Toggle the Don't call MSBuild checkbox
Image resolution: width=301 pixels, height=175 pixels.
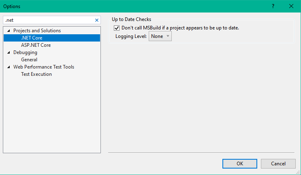point(117,28)
